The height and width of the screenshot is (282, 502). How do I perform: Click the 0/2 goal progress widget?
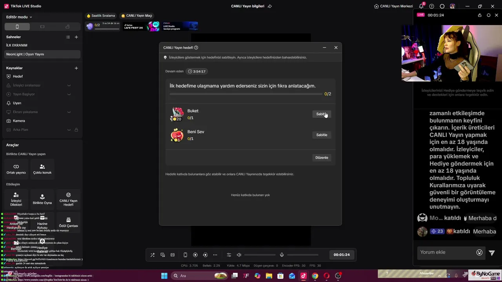tap(103, 26)
